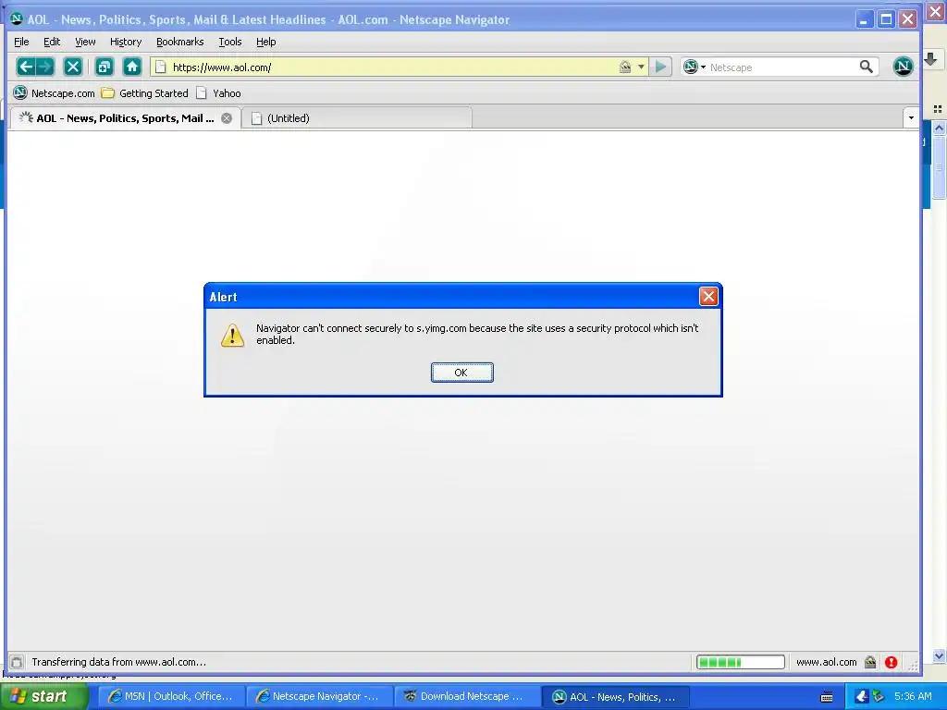Switch to AOL News taskbar button
Viewport: 947px width, 710px height.
click(x=614, y=697)
